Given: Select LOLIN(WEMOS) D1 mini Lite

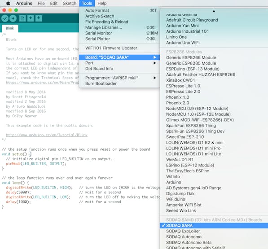Looking at the screenshot, I should point(214,154).
